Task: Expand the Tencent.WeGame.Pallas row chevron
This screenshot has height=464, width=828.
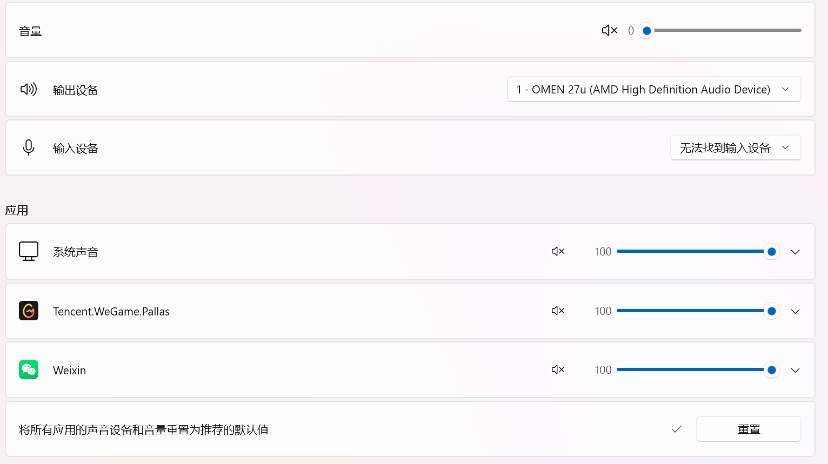Action: (795, 311)
